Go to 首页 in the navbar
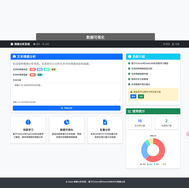Viewport: 189px width, 188px height. (x=37, y=44)
